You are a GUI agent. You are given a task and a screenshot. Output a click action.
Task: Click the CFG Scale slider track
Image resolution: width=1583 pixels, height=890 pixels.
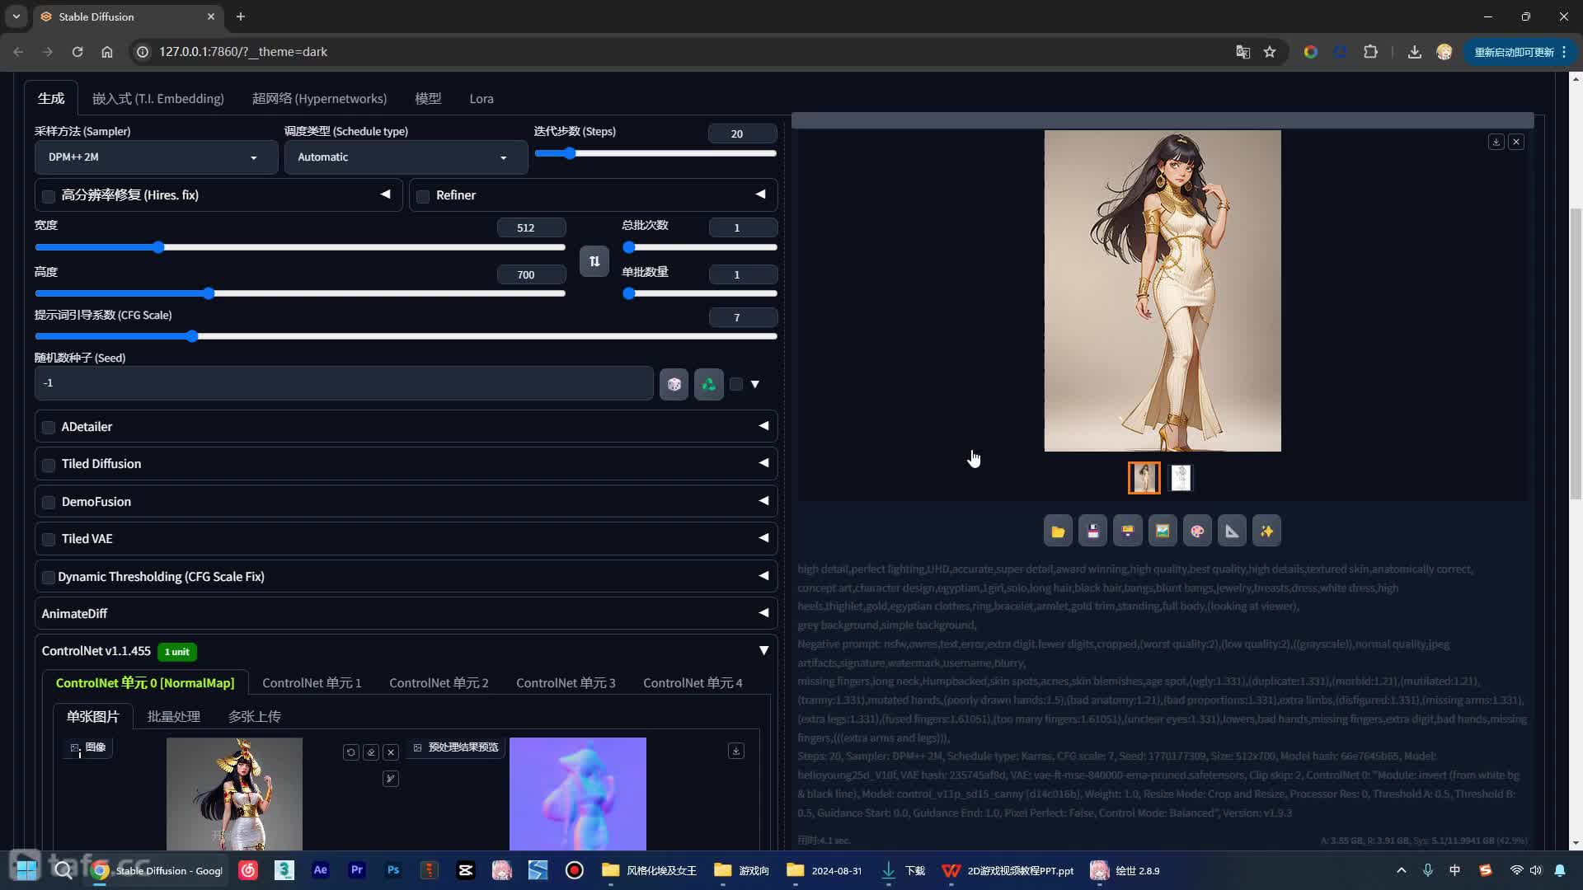tap(406, 336)
